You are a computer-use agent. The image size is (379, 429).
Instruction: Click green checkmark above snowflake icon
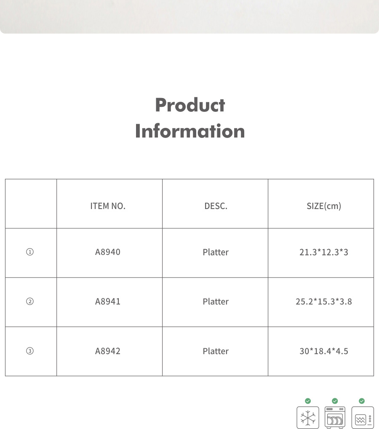308,401
